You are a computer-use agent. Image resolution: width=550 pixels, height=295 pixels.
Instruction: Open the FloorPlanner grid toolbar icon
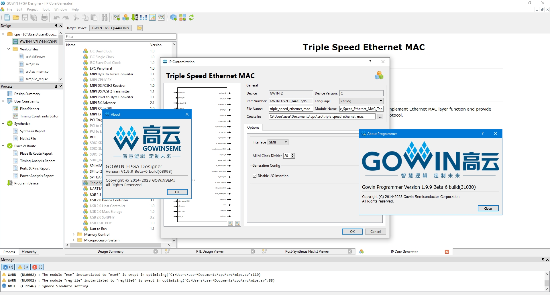pos(152,17)
